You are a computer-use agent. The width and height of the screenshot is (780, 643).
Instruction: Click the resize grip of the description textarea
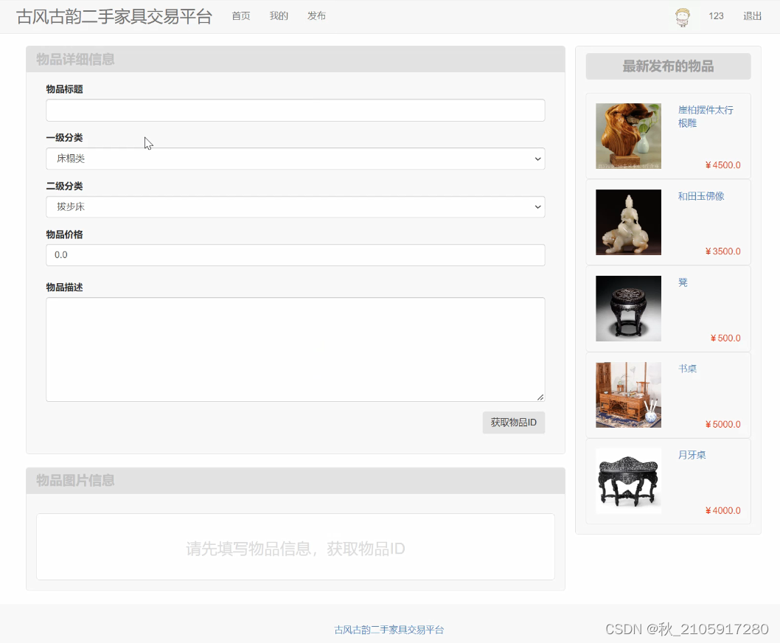tap(540, 397)
